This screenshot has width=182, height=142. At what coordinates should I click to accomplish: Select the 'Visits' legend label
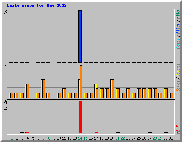(x=178, y=70)
